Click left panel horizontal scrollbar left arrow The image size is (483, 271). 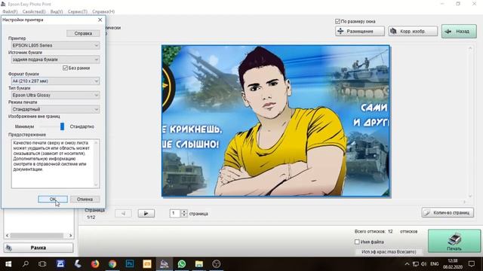tap(7, 236)
